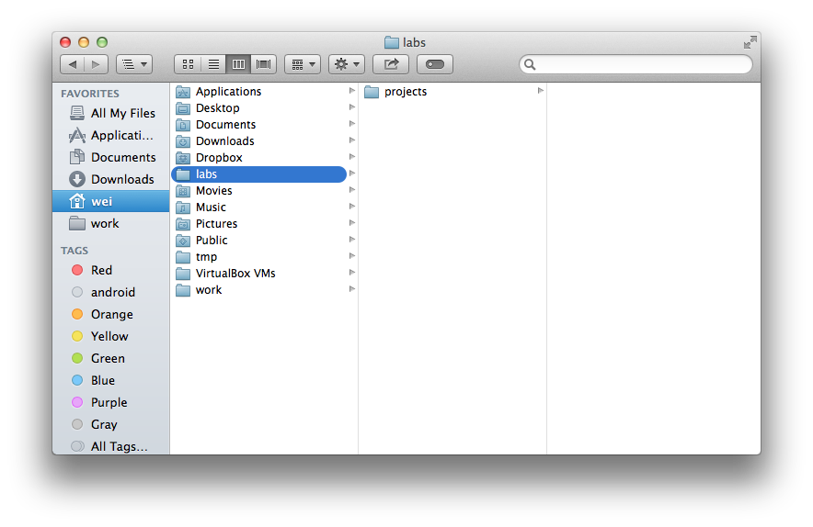Open the path list dropdown button

coord(134,64)
